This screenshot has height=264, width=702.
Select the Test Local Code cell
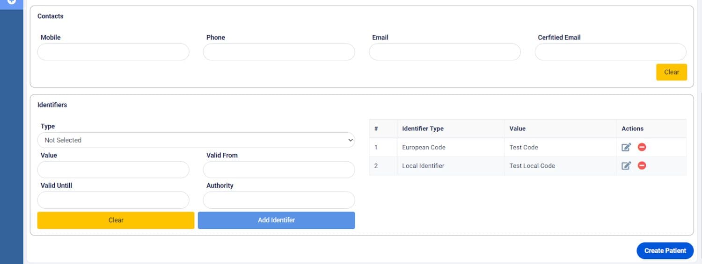(x=532, y=165)
